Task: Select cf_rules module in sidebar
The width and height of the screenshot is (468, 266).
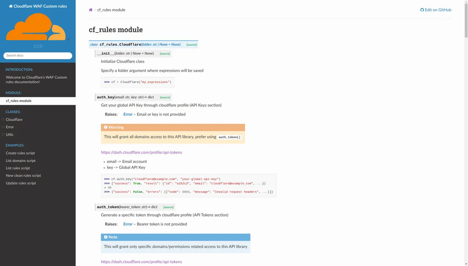Action: coord(38,101)
